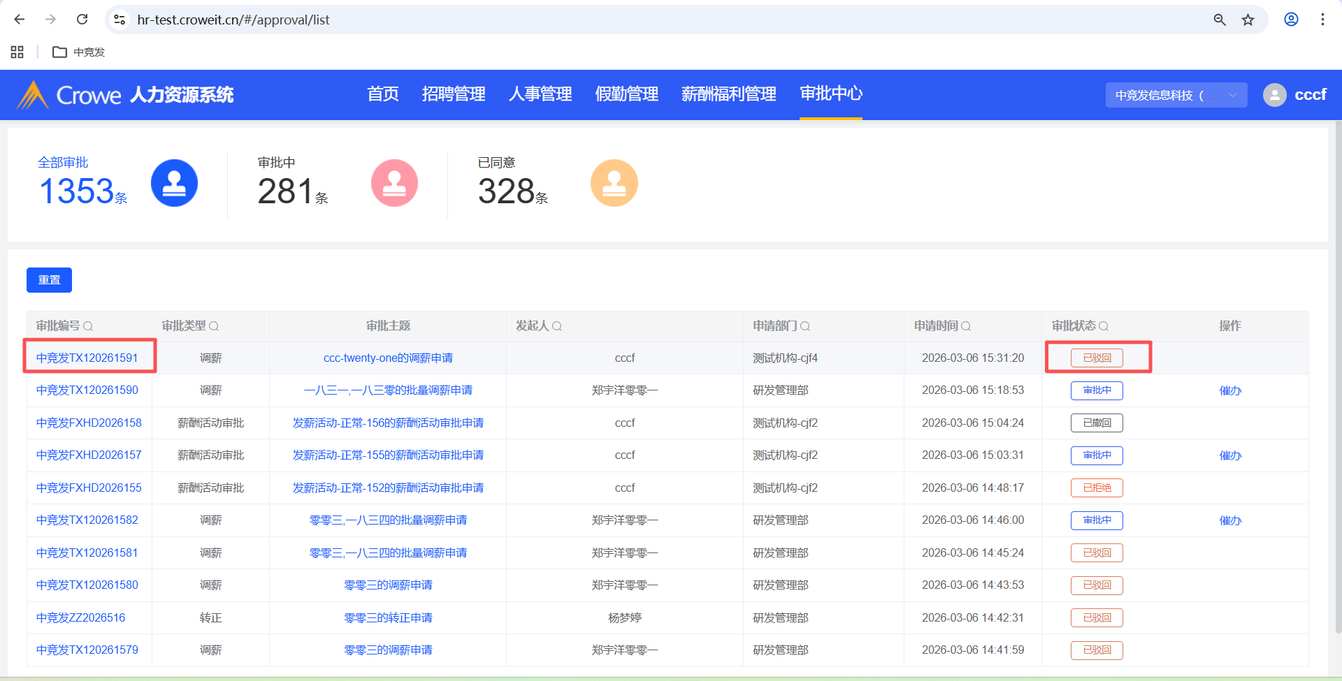Click the search icon beside 申请部门 header
This screenshot has height=681, width=1342.
tap(805, 326)
